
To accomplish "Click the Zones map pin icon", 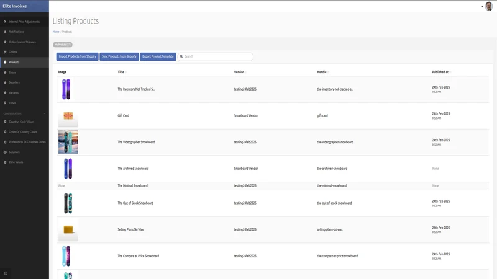I will (5, 103).
